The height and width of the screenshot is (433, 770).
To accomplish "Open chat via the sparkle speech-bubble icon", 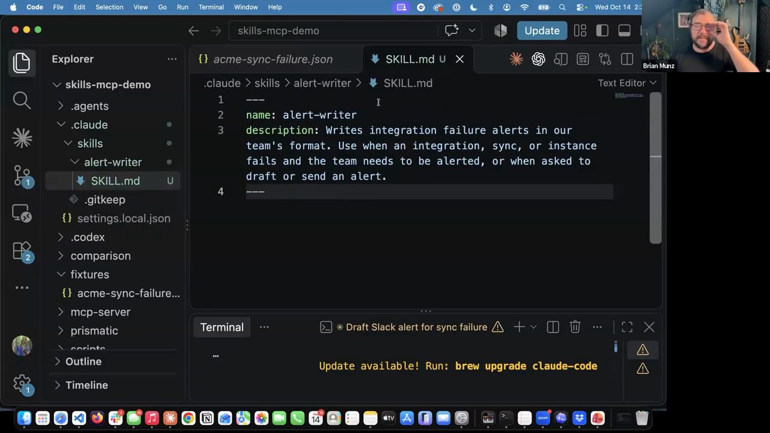I will click(451, 31).
